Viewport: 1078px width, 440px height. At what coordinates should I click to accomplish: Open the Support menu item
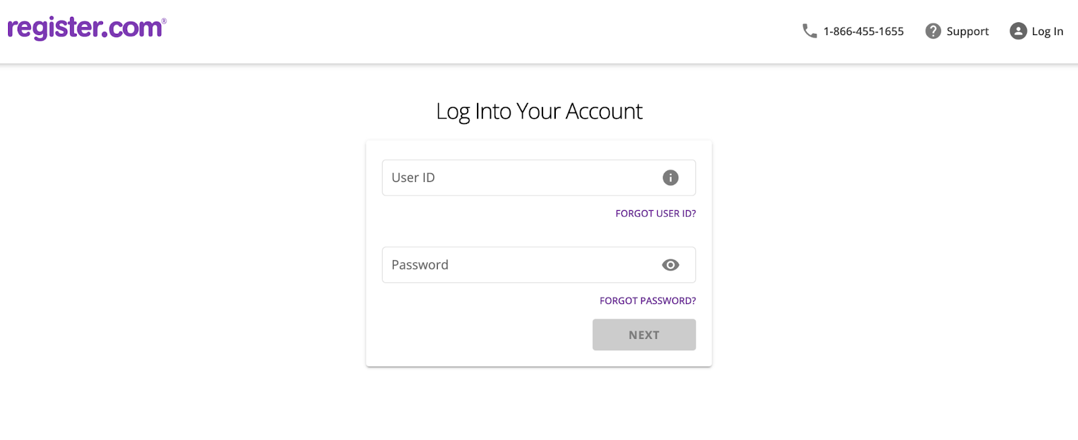(x=968, y=30)
